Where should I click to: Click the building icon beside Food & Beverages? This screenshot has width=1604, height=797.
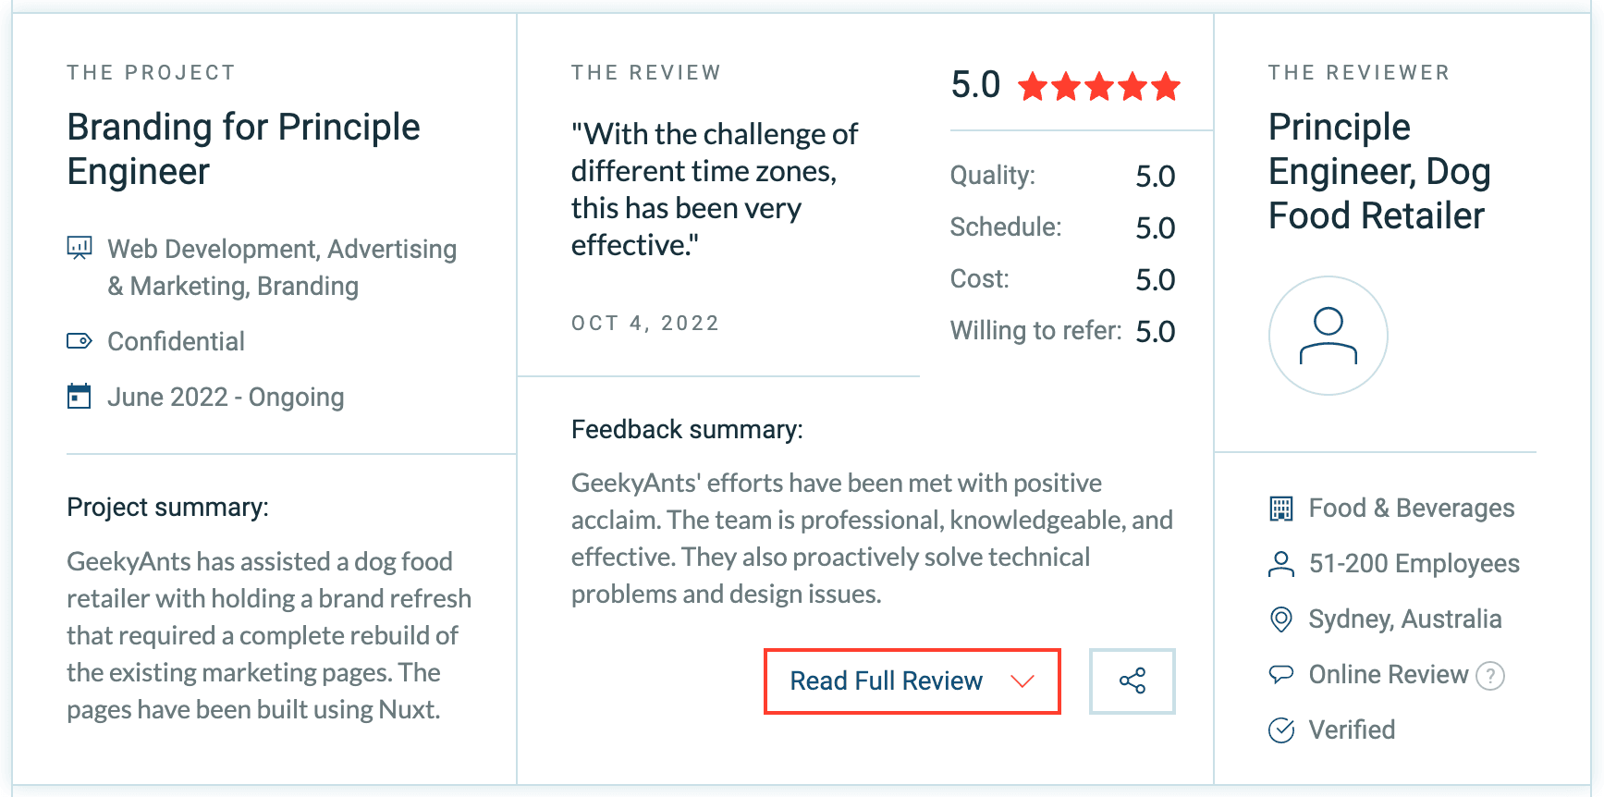pos(1281,509)
